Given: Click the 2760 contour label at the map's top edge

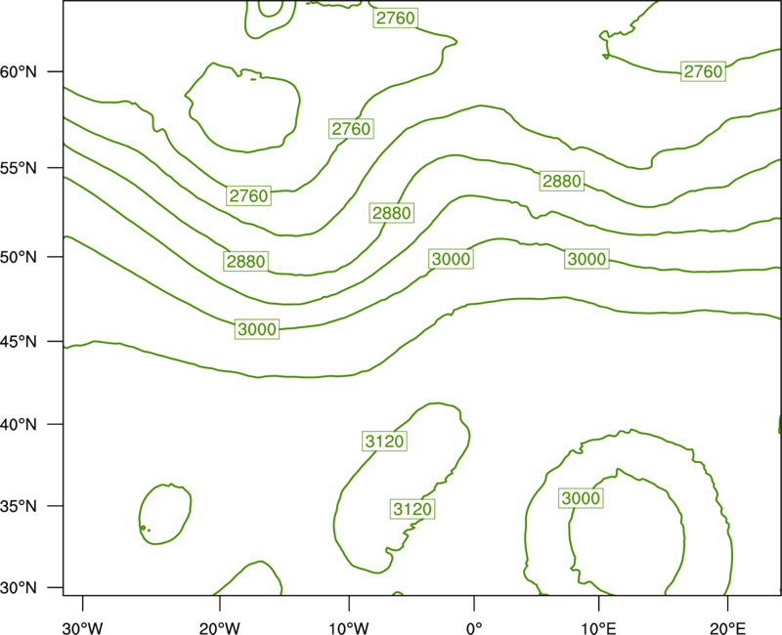Looking at the screenshot, I should [396, 18].
